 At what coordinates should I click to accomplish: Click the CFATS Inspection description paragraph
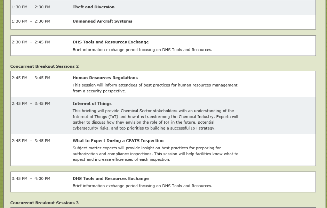click(155, 153)
